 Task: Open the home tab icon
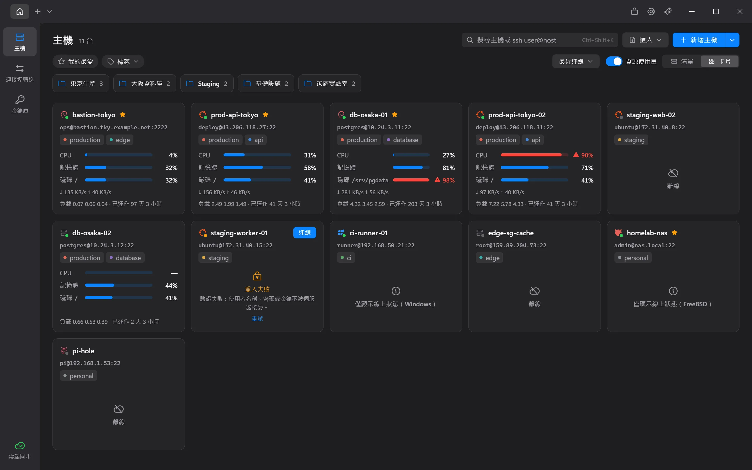click(x=20, y=11)
